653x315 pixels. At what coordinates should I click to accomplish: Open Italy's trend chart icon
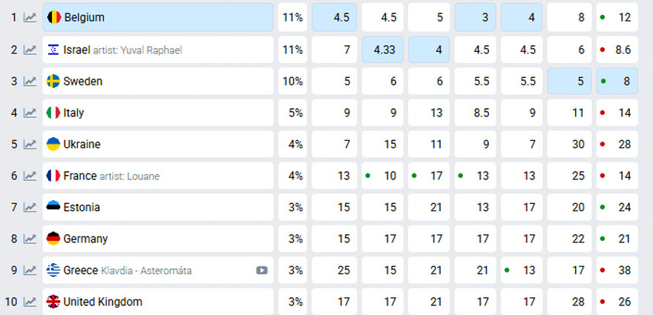(30, 113)
